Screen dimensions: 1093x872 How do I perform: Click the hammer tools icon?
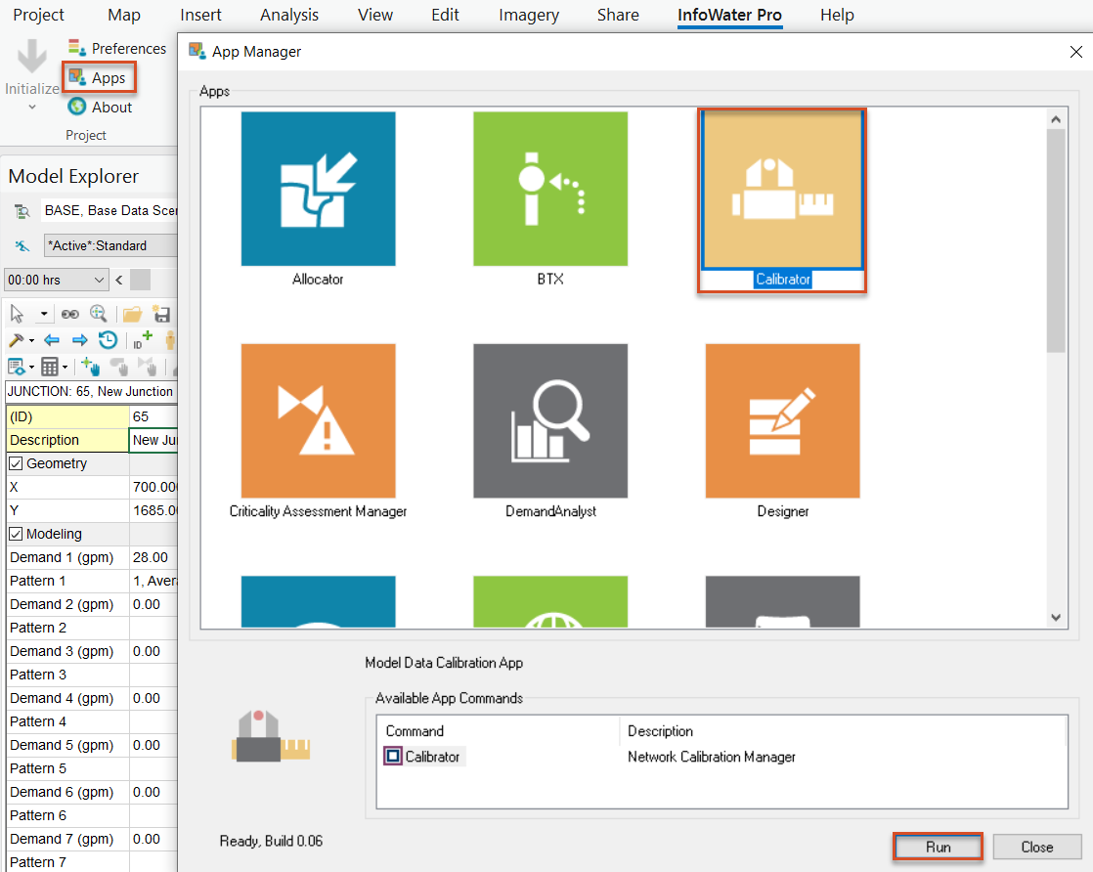point(16,340)
